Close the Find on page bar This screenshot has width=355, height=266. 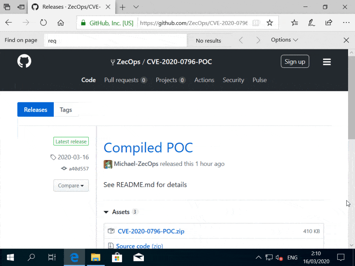346,40
